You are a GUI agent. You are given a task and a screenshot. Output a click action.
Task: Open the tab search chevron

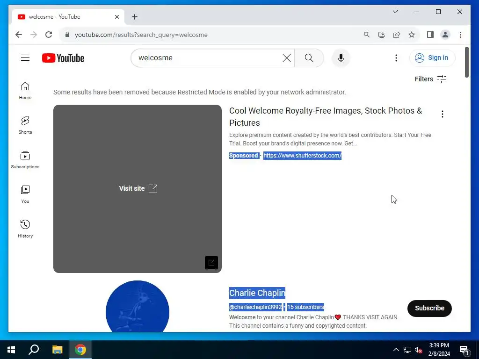(x=395, y=12)
